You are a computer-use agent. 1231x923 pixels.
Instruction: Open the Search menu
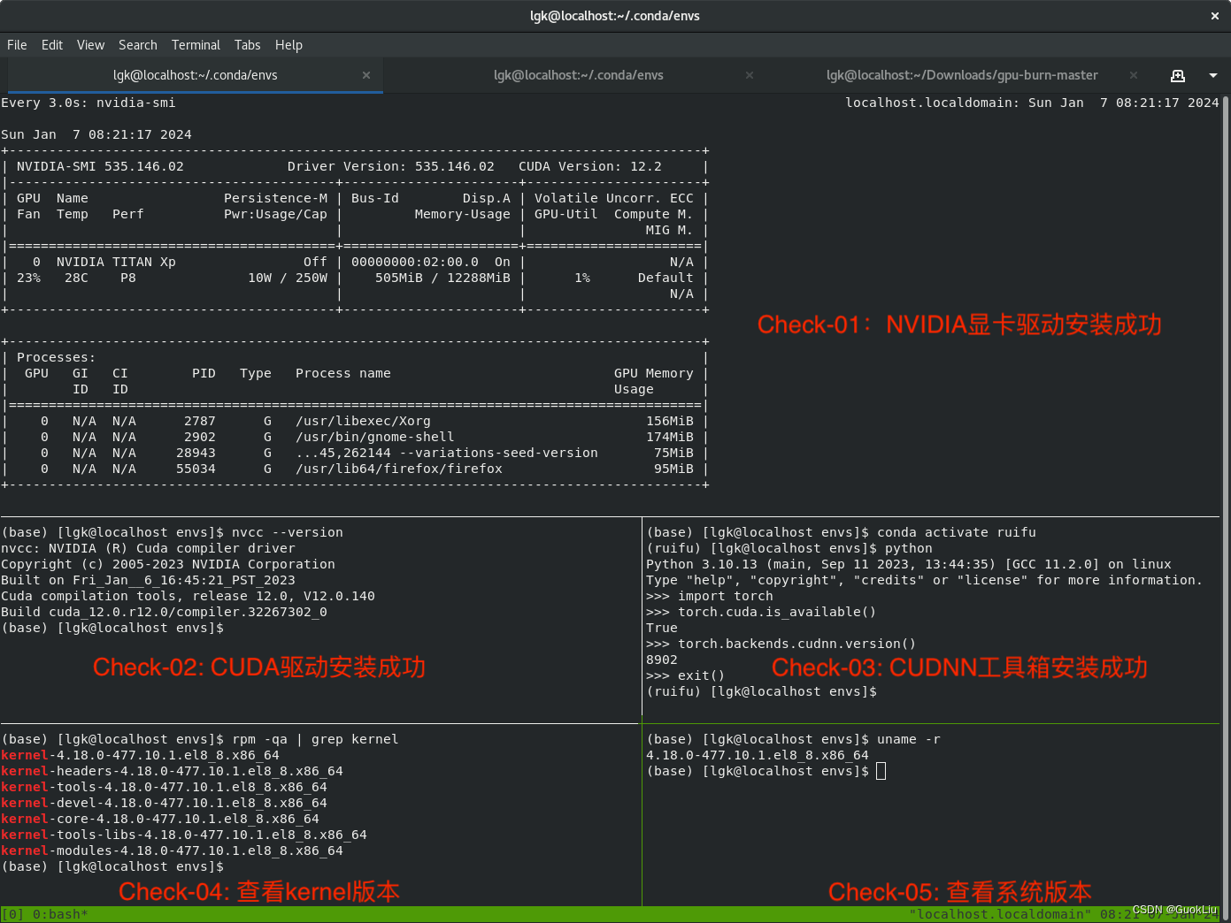(138, 45)
